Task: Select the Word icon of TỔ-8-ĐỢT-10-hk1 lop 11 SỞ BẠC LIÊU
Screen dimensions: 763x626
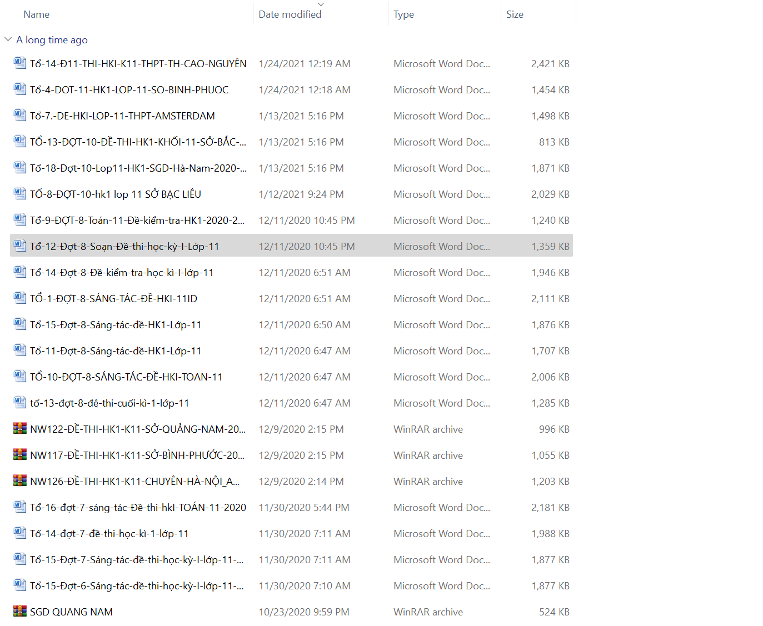Action: pos(20,194)
